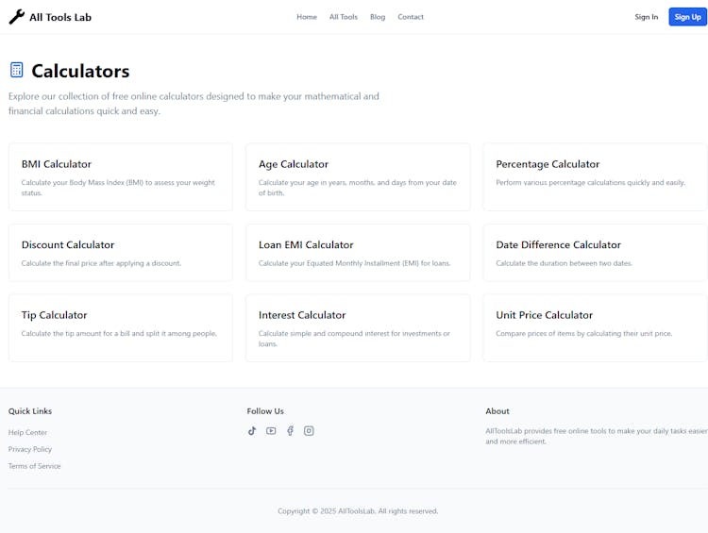Open the BMI Calculator card
The height and width of the screenshot is (533, 708).
click(120, 176)
